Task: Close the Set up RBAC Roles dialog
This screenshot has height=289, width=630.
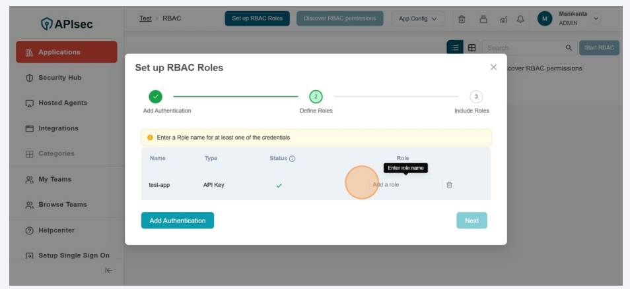Action: (x=493, y=67)
